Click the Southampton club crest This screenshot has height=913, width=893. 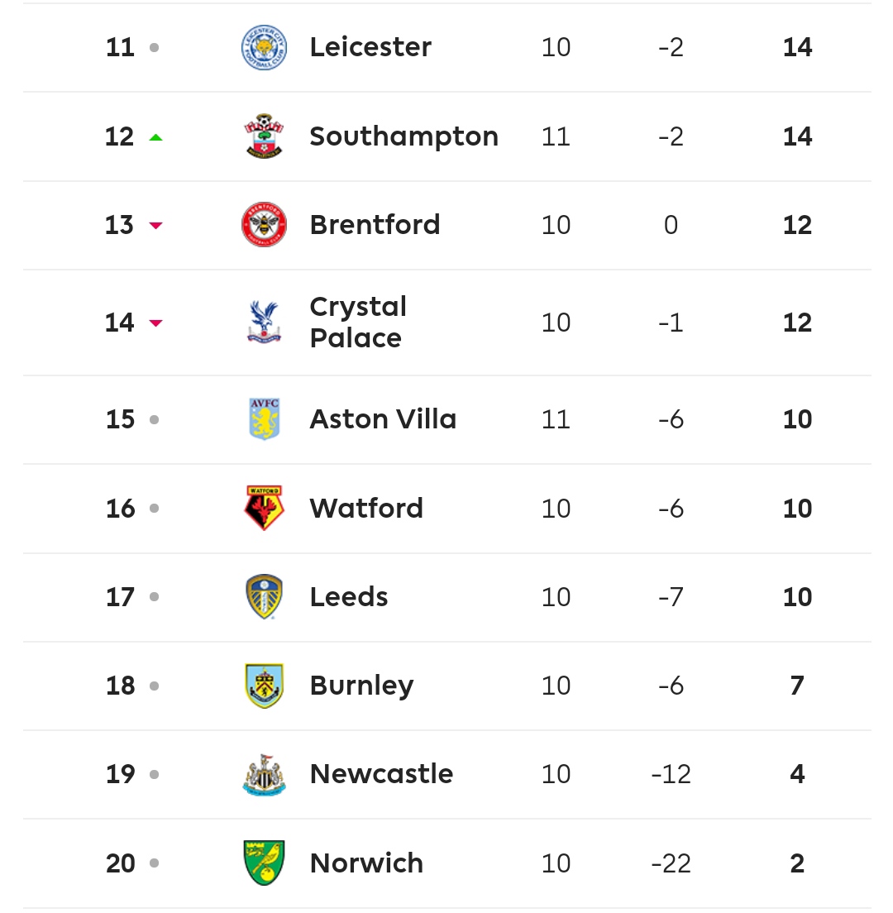coord(264,136)
